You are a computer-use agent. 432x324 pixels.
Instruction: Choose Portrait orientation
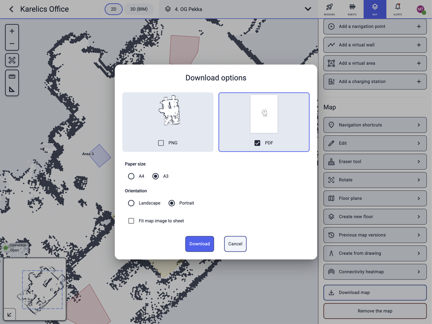pyautogui.click(x=172, y=203)
